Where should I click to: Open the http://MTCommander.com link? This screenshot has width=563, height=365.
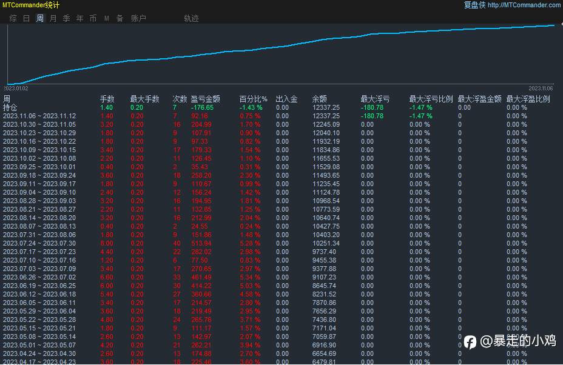coord(524,5)
